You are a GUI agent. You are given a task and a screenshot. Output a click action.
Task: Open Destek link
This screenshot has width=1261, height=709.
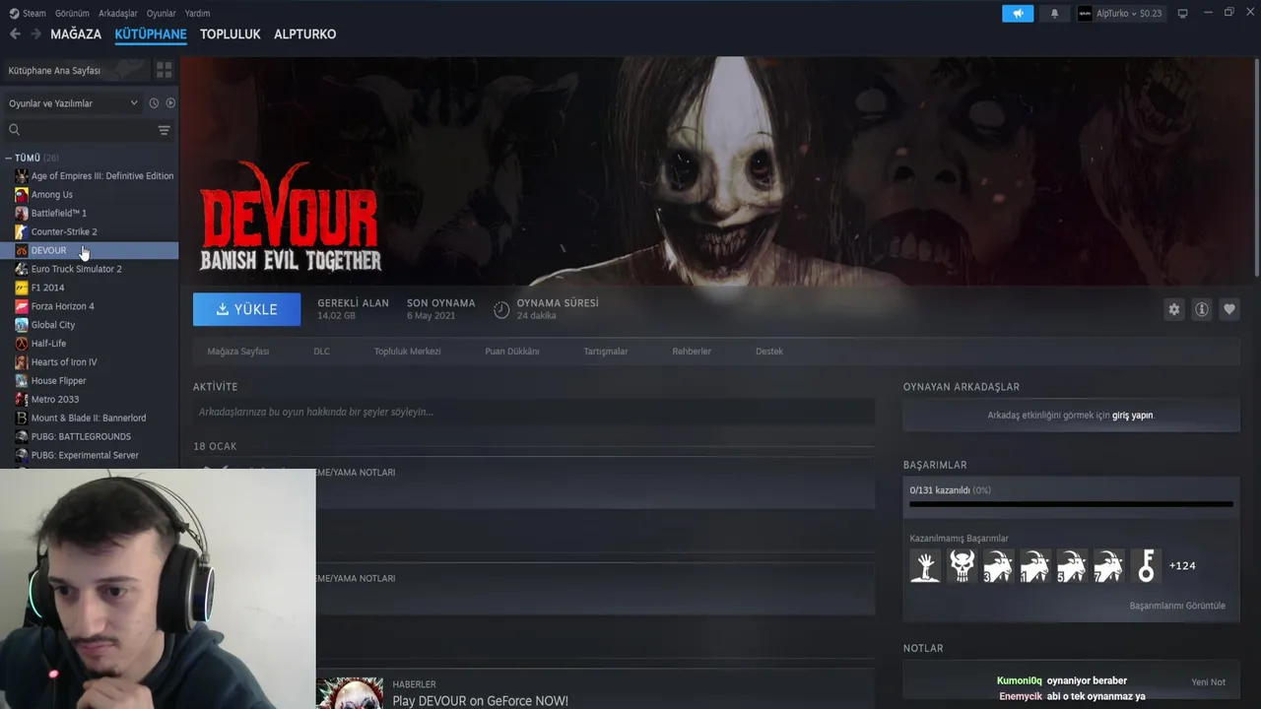769,352
